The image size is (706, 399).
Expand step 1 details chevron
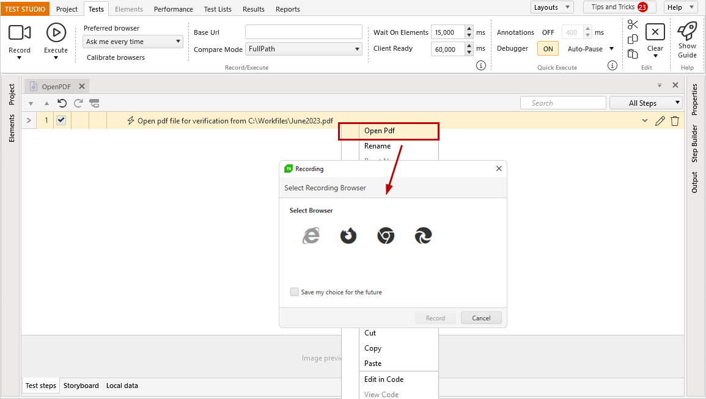tap(645, 121)
